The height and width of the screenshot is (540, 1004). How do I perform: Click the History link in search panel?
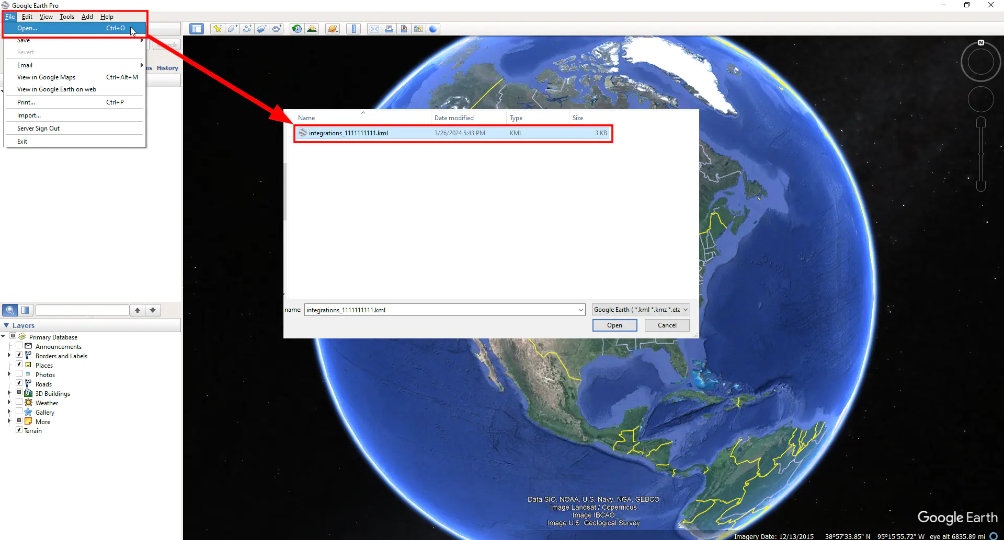tap(167, 68)
